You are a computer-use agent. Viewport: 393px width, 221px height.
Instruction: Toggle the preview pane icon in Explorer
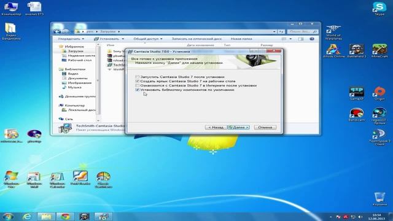click(x=301, y=39)
